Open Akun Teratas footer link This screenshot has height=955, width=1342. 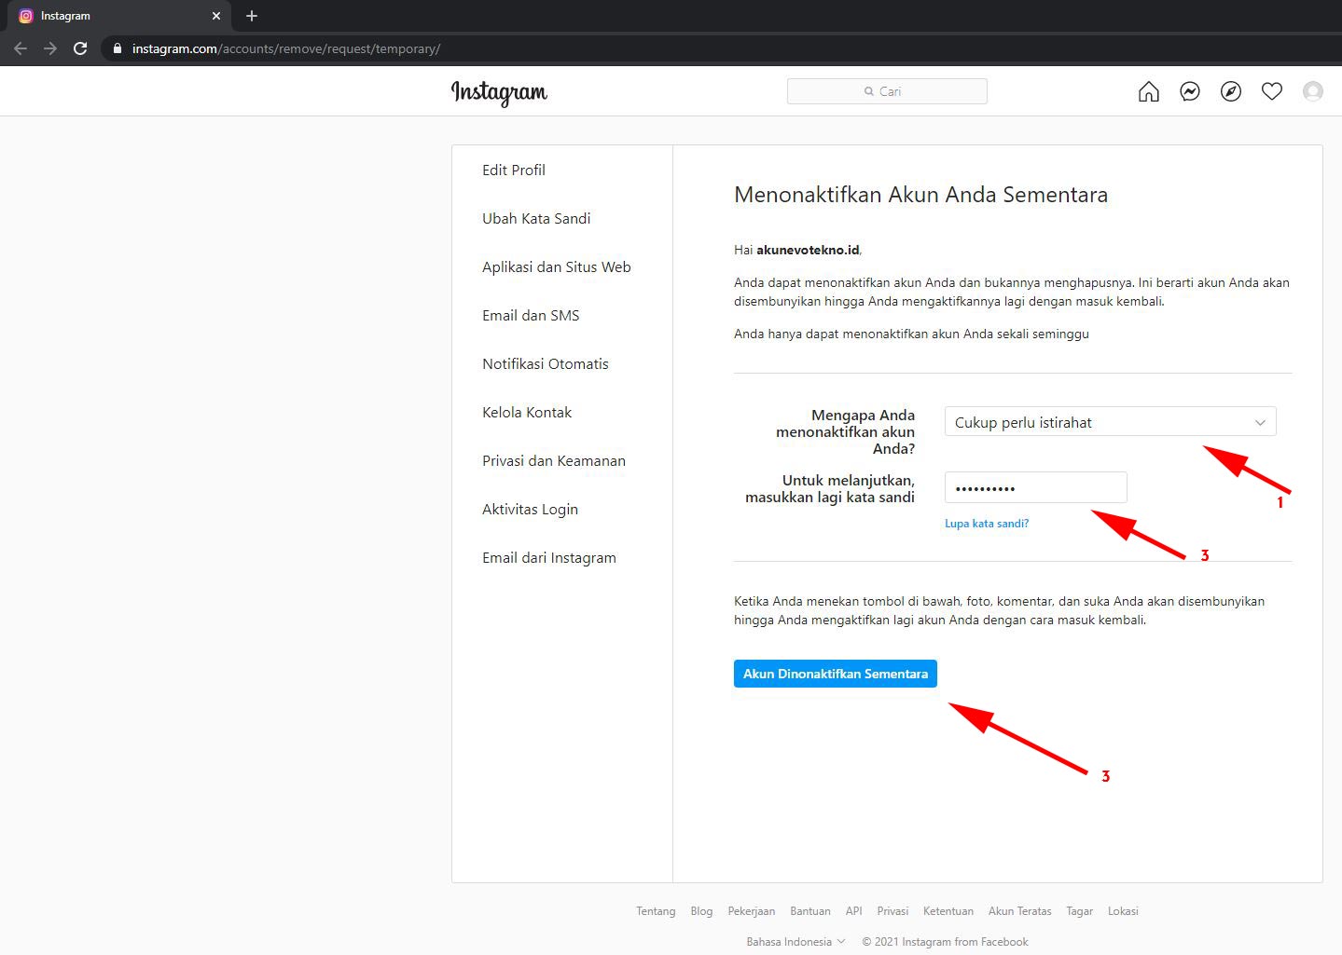click(x=1020, y=911)
